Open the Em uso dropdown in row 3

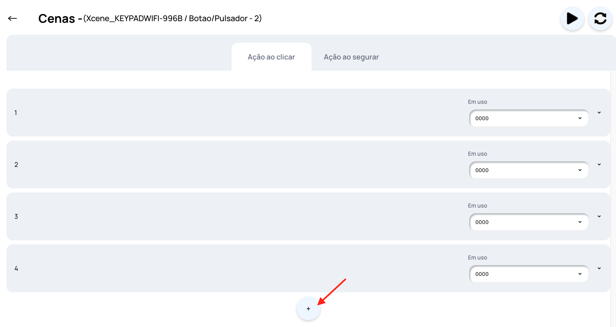pyautogui.click(x=528, y=222)
